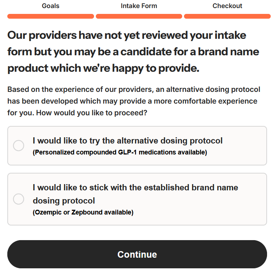The height and width of the screenshot is (276, 274).
Task: Click the progress bar under Intake Form
Action: (x=139, y=16)
